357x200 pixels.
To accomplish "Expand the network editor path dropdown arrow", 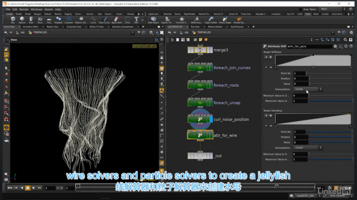I will [332, 32].
